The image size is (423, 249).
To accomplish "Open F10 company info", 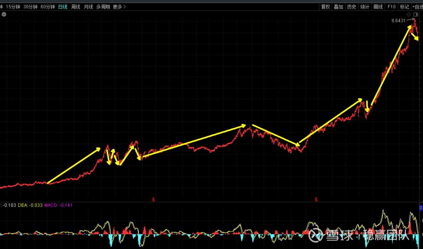I will [x=392, y=7].
